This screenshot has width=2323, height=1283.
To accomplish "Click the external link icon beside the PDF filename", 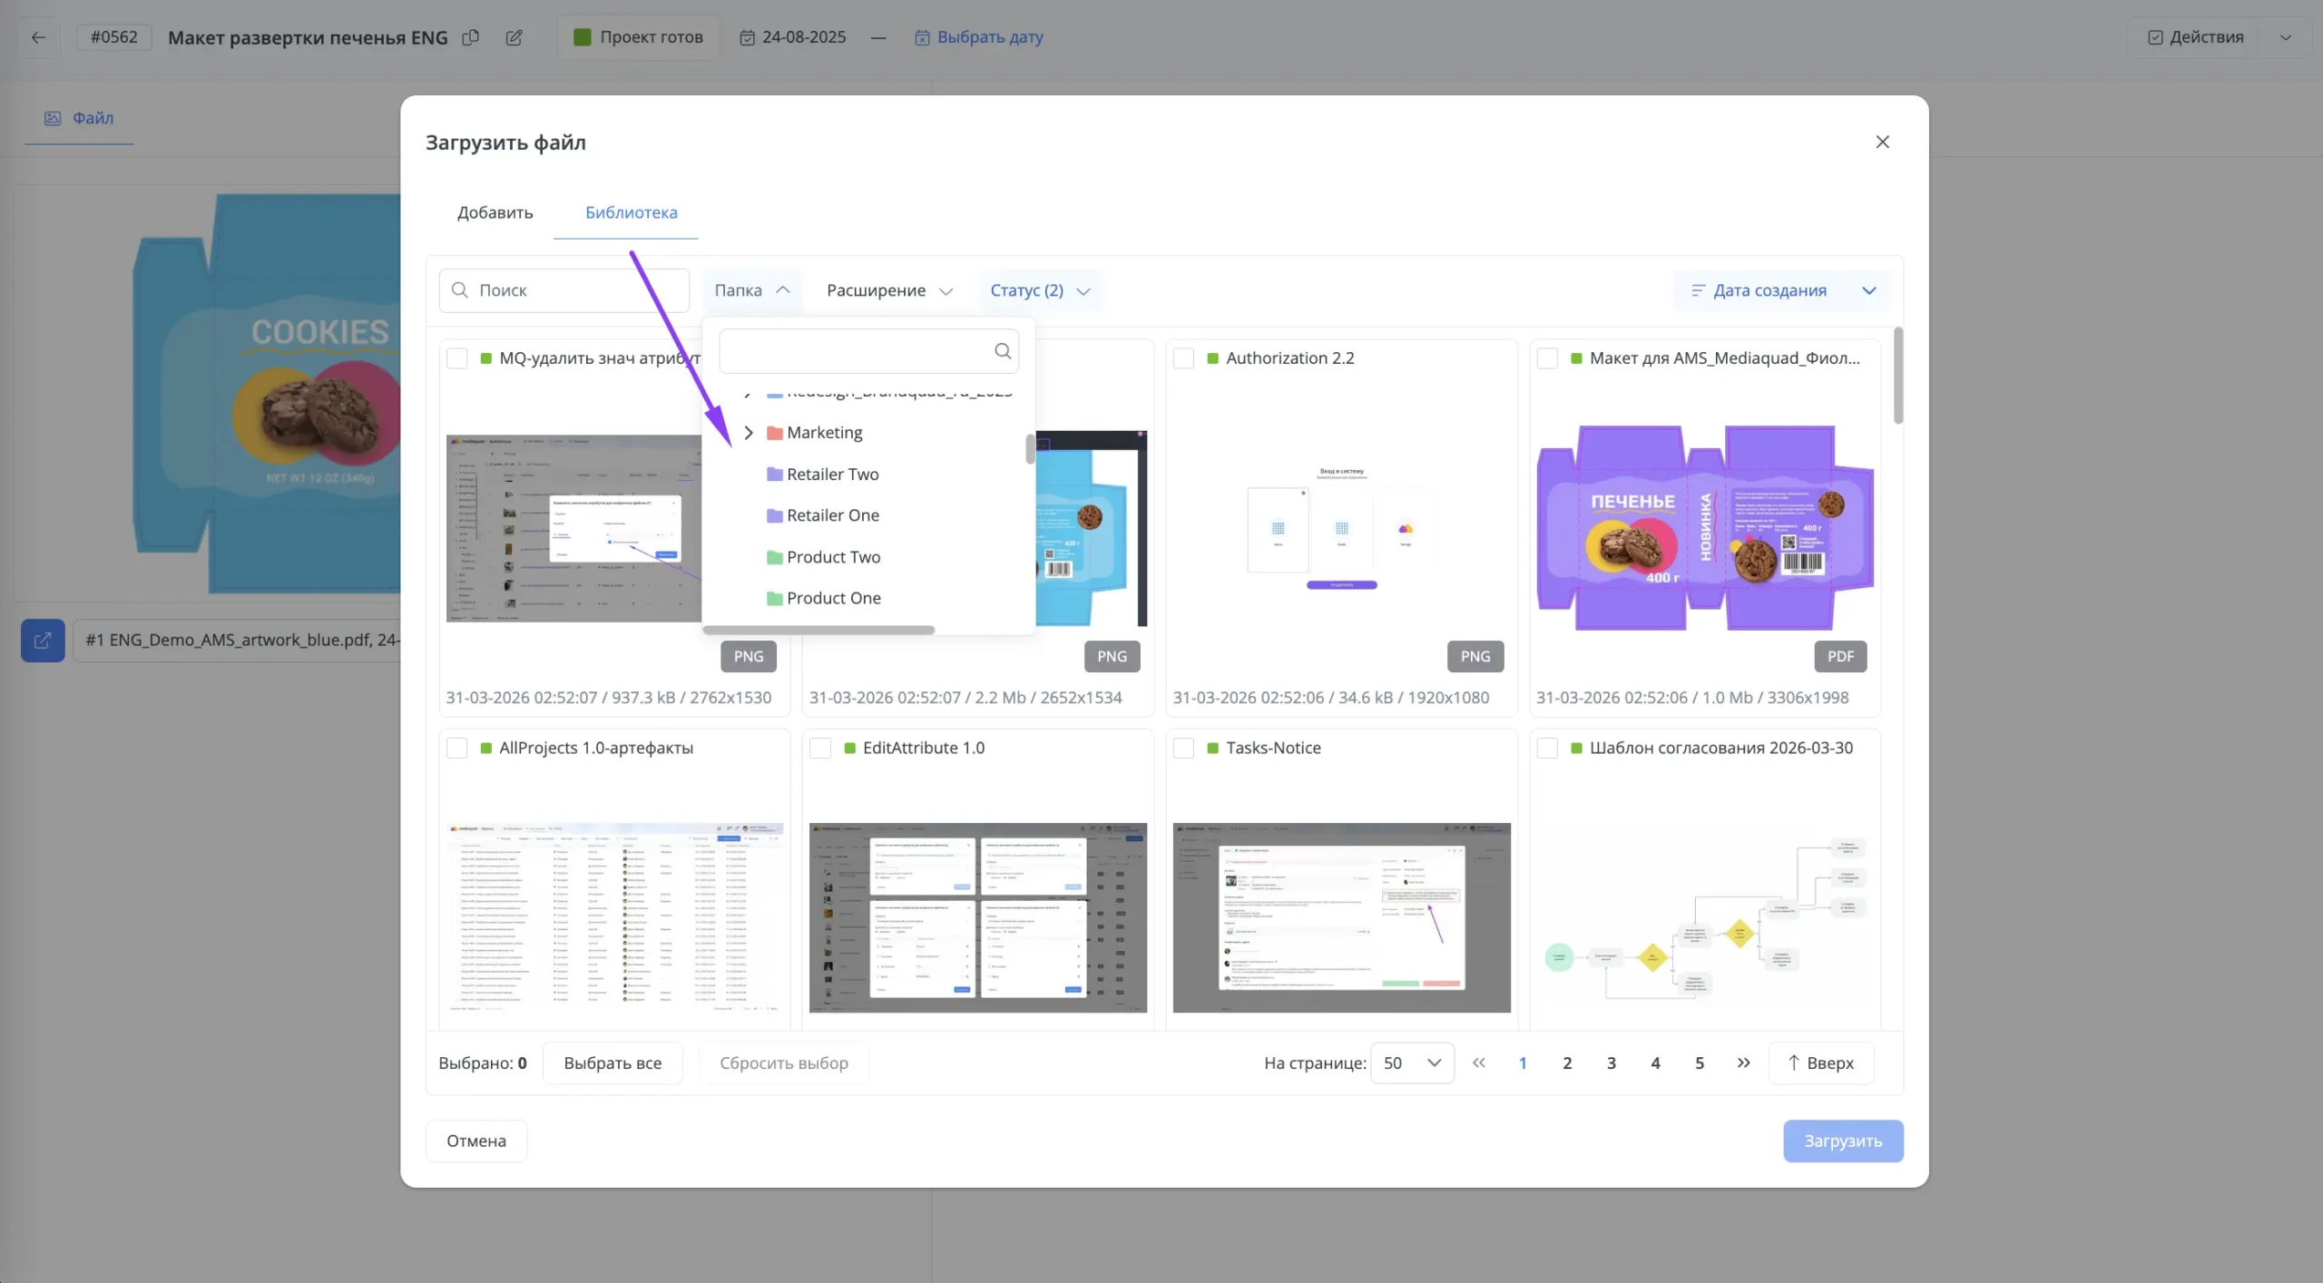I will 42,641.
